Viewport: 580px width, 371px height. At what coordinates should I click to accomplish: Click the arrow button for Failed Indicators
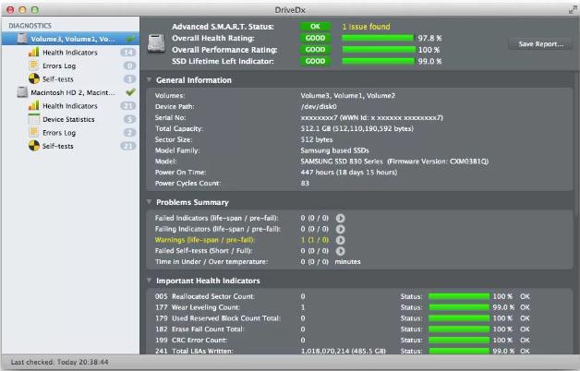(340, 219)
